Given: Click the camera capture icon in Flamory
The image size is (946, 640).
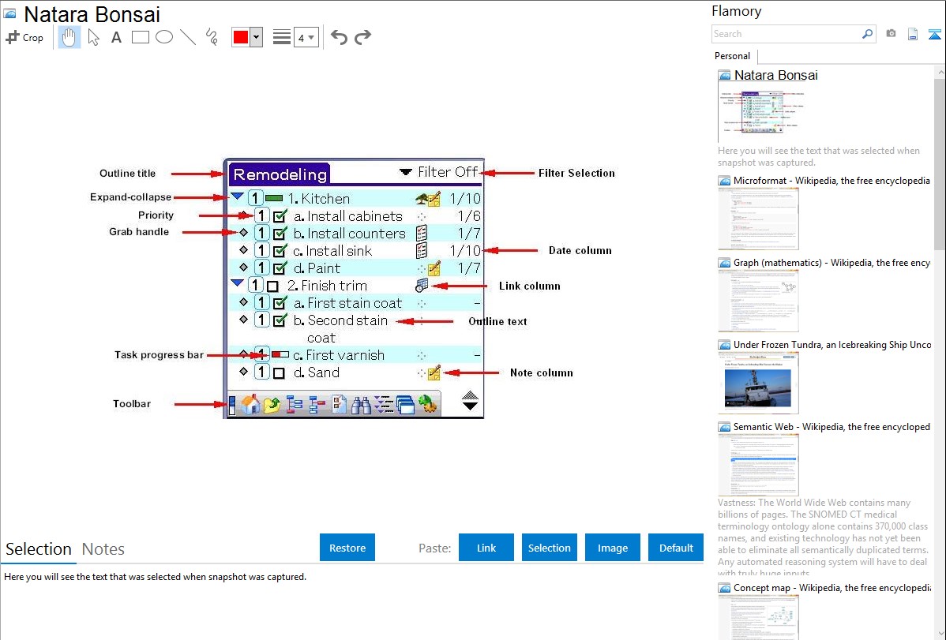Looking at the screenshot, I should [891, 34].
